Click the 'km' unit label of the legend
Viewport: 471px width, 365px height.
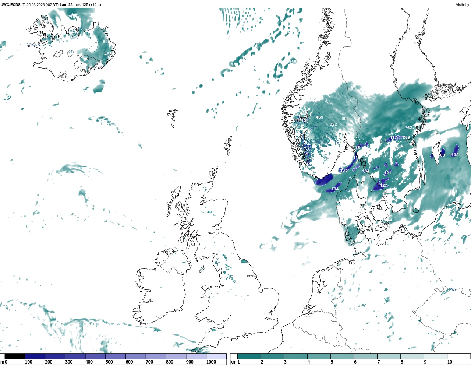tap(233, 362)
